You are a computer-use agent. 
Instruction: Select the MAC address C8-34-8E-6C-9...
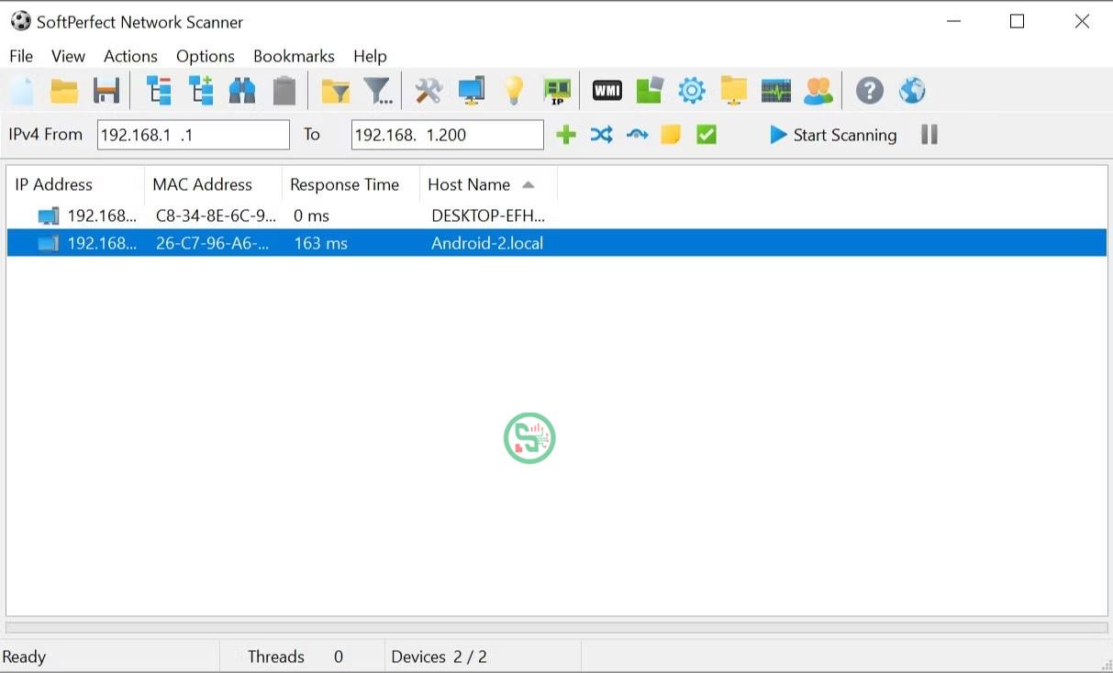pyautogui.click(x=216, y=216)
